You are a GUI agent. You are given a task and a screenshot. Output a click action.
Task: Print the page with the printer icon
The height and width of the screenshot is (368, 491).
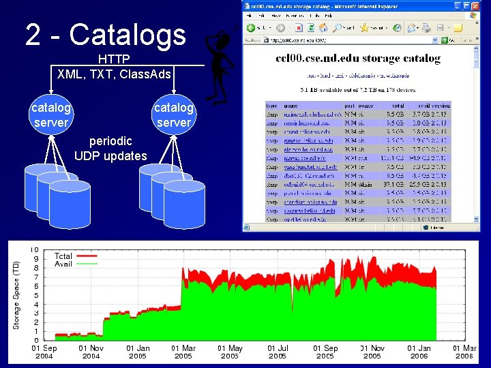[426, 28]
